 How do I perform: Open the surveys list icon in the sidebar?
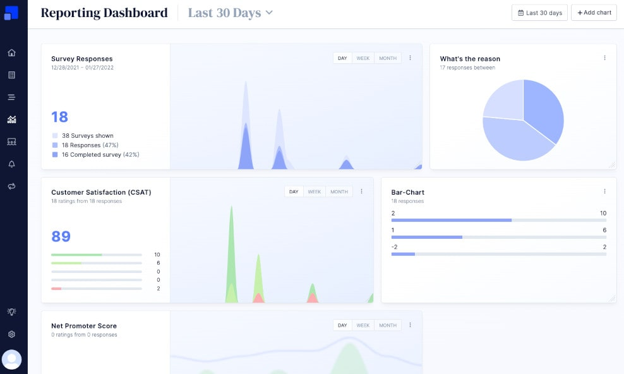tap(11, 75)
